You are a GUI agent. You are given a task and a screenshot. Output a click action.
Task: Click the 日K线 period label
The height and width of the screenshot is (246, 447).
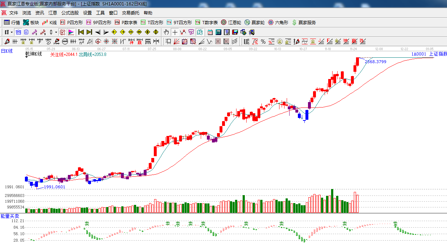click(x=6, y=51)
